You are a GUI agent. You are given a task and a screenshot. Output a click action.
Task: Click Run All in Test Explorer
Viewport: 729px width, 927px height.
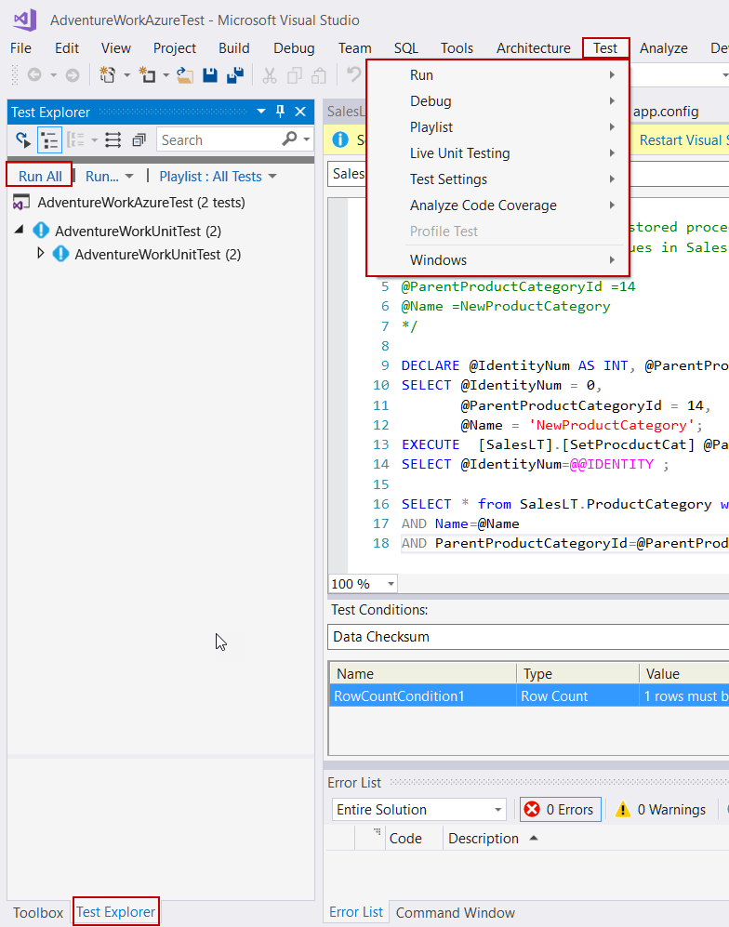40,177
